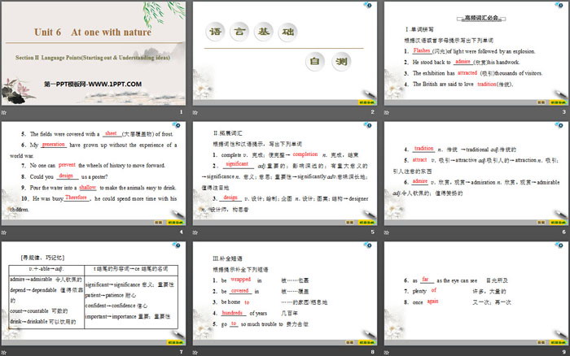Viewport: 570px width, 356px height.
Task: Select slide containing 'wrapped in' phrases
Action: 285,293
